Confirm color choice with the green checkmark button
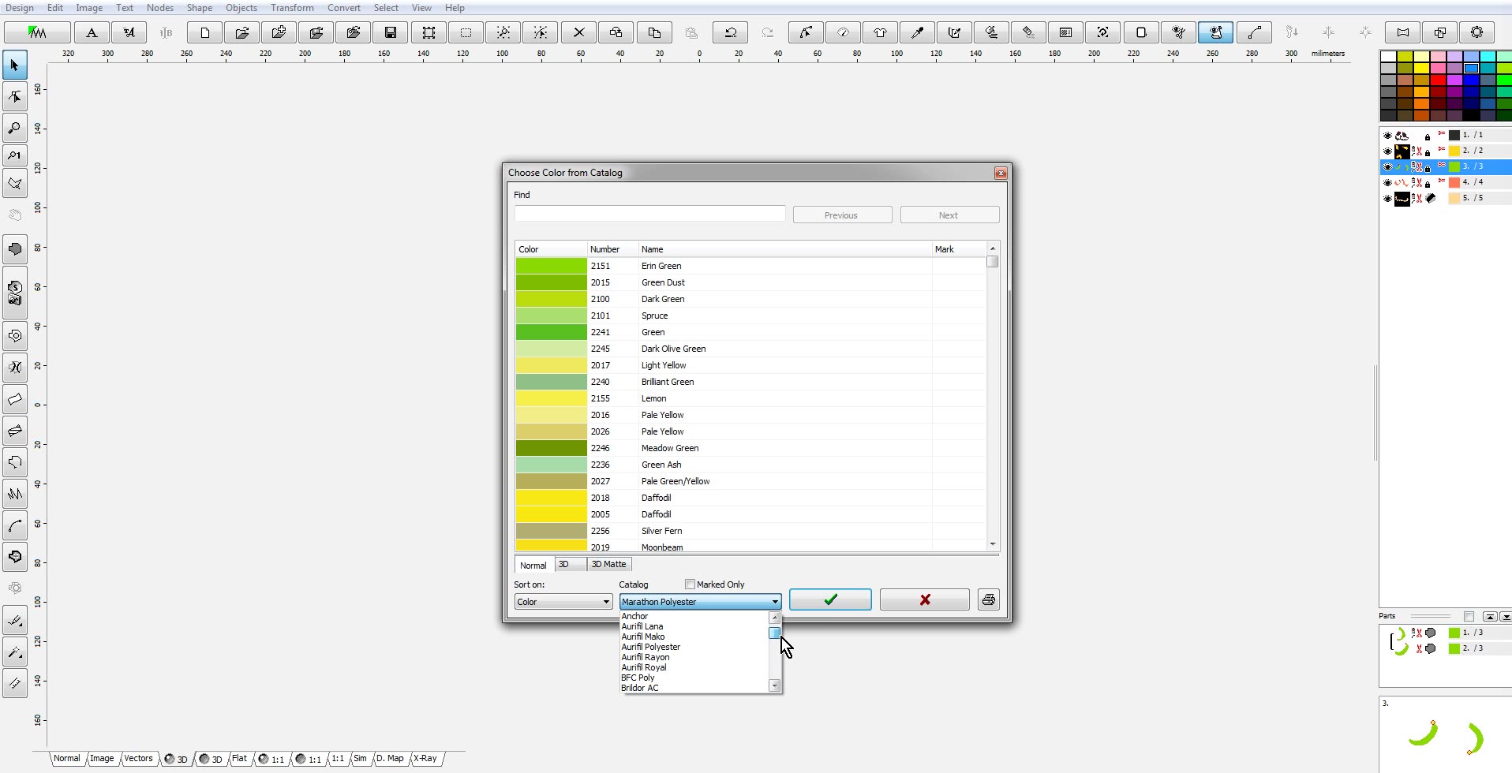Image resolution: width=1512 pixels, height=773 pixels. [x=829, y=599]
